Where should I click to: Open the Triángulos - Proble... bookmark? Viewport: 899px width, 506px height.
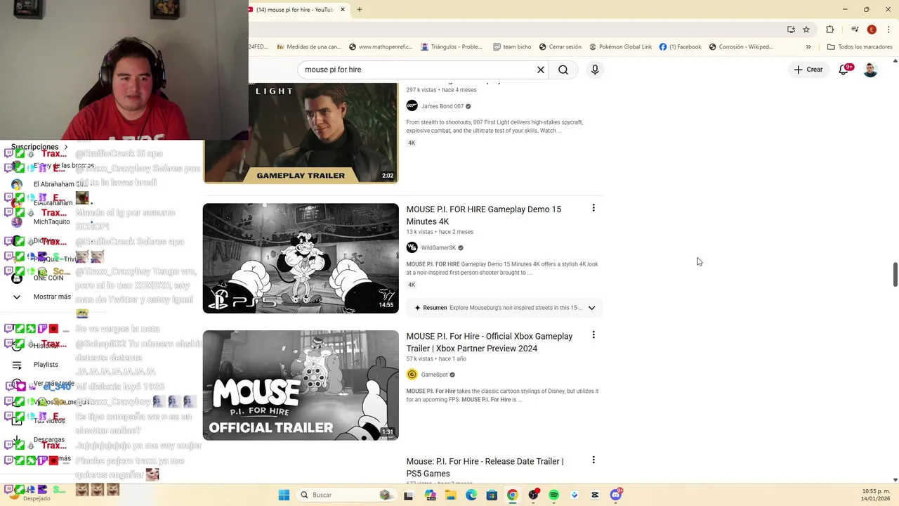452,47
